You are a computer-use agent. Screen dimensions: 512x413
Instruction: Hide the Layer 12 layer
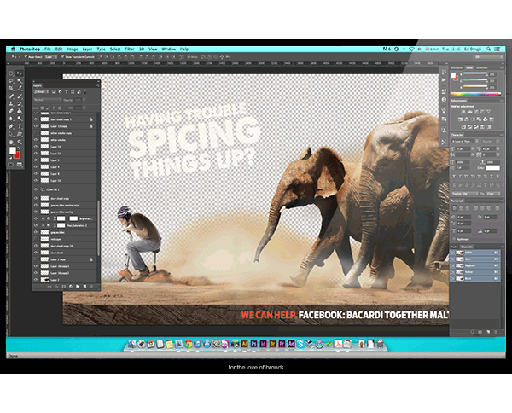coord(36,180)
